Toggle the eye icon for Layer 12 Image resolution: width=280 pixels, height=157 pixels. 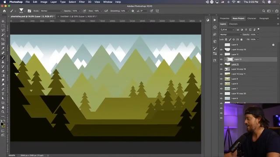[x=221, y=64]
